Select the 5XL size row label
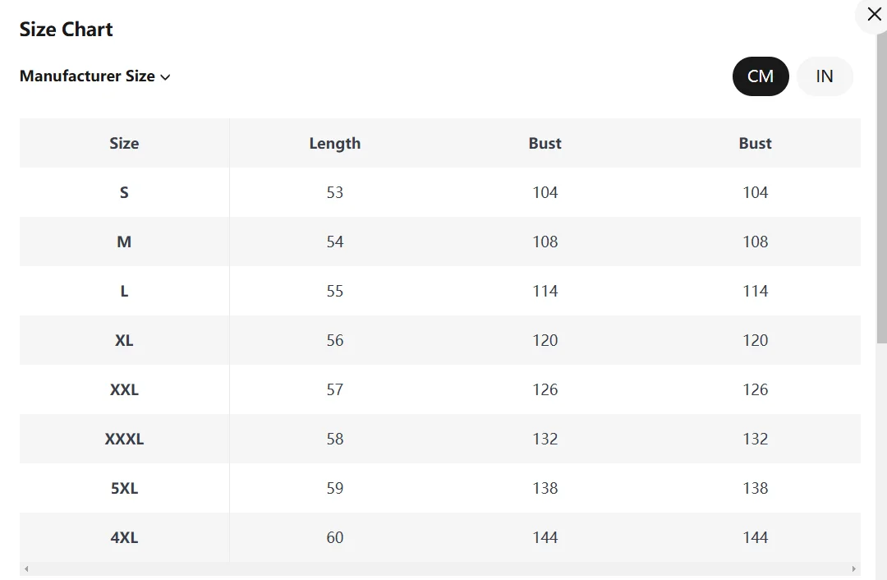 pos(125,488)
